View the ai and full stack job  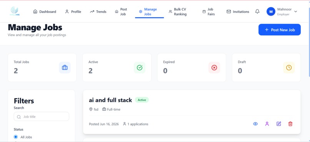tap(255, 124)
